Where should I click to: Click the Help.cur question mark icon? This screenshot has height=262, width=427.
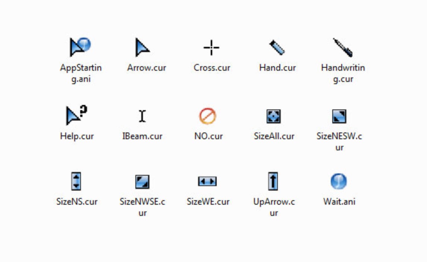pos(76,115)
